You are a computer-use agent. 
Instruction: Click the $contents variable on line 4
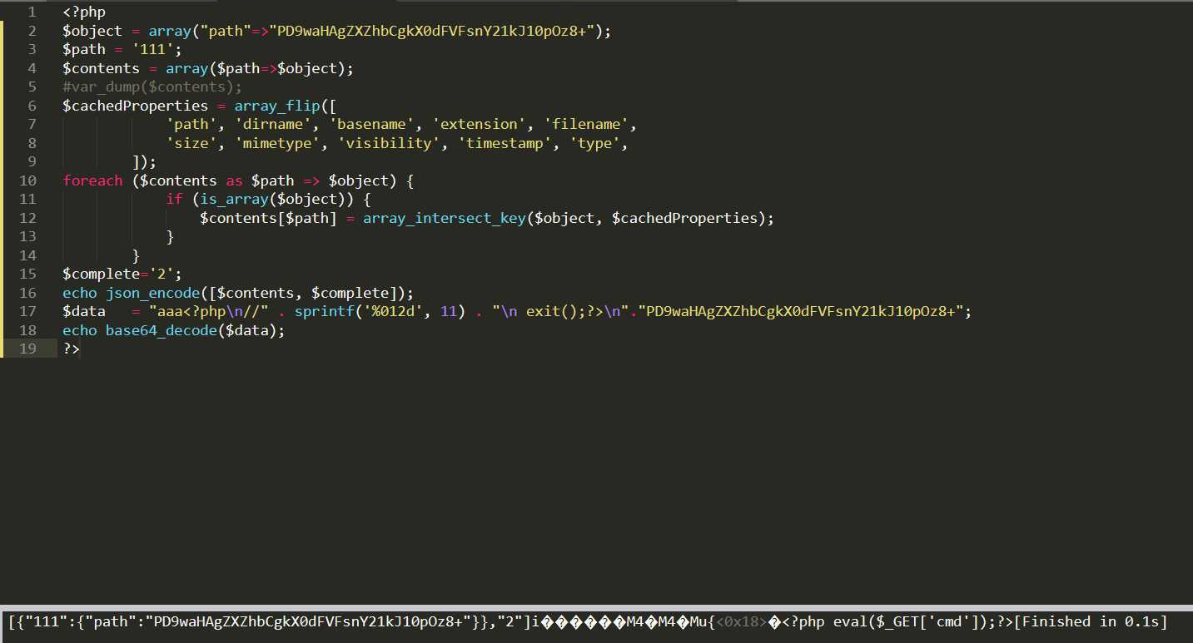101,68
